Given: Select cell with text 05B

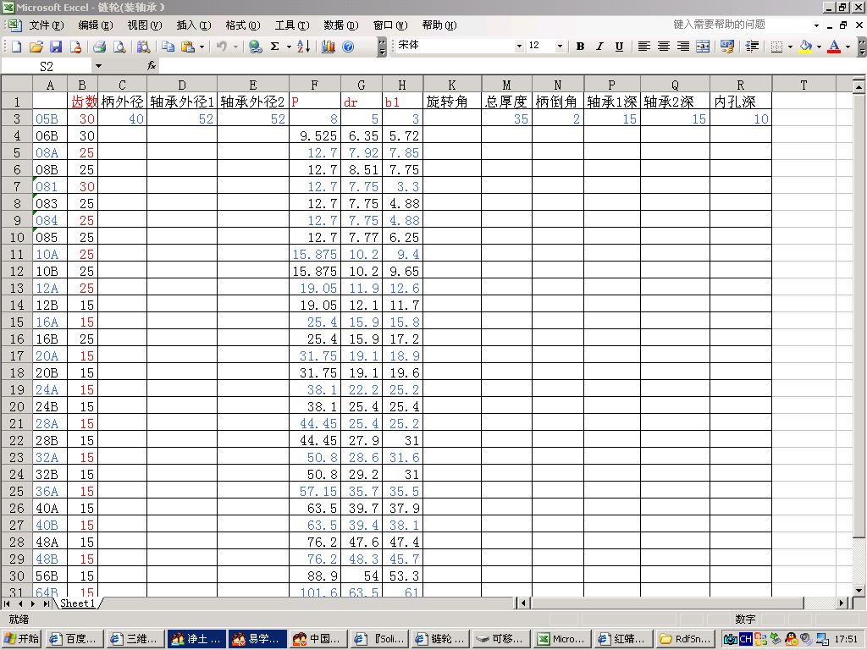Looking at the screenshot, I should (50, 118).
